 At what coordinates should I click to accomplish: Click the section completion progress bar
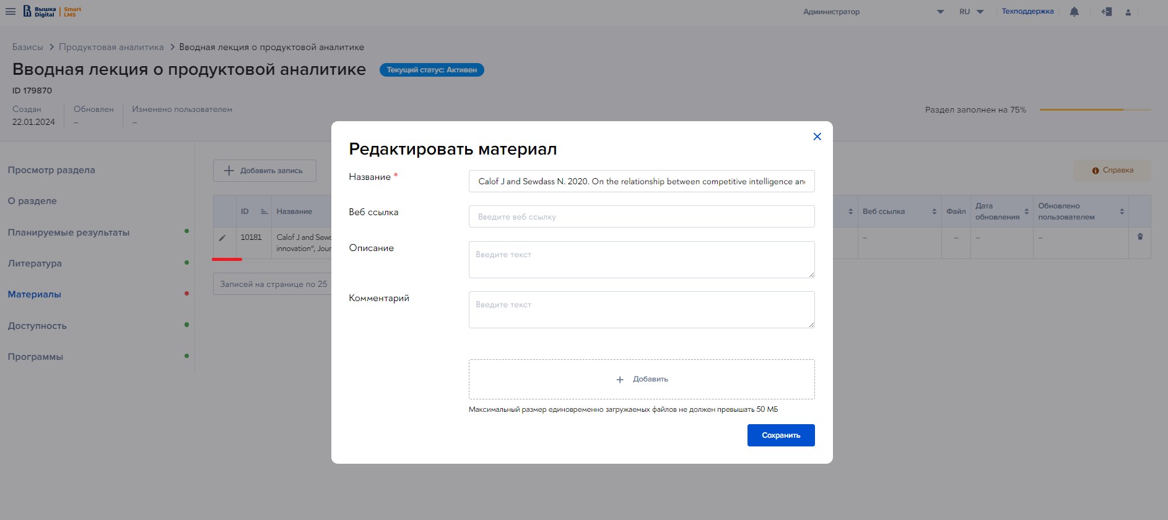point(1094,109)
